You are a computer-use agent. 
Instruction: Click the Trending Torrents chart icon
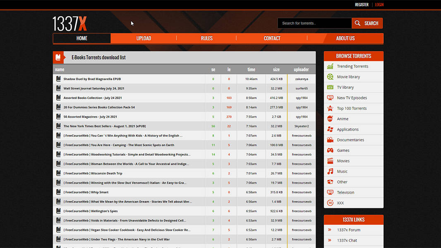(330, 66)
